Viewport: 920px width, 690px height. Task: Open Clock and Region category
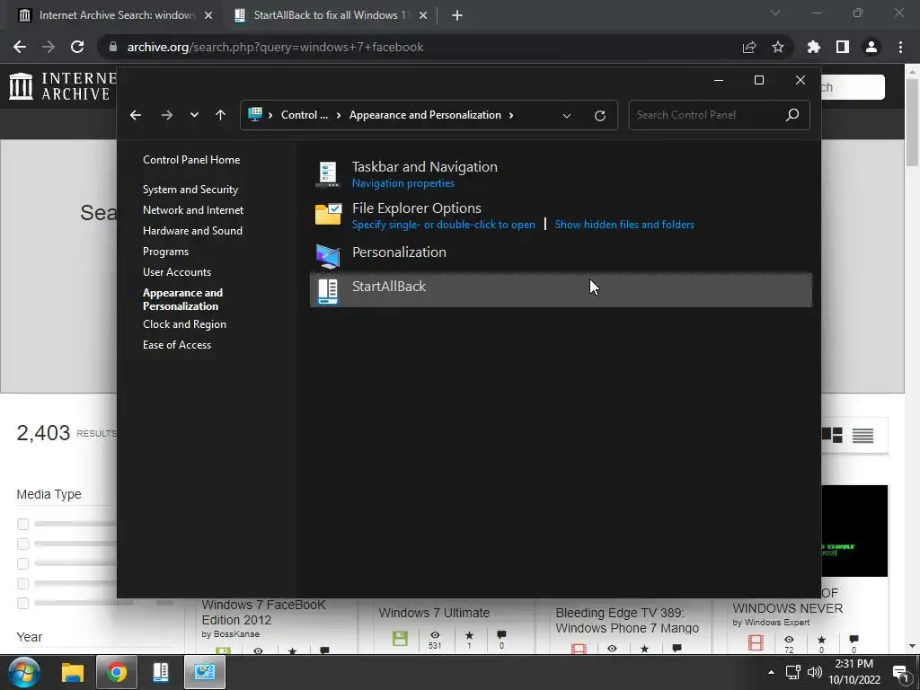coord(184,323)
